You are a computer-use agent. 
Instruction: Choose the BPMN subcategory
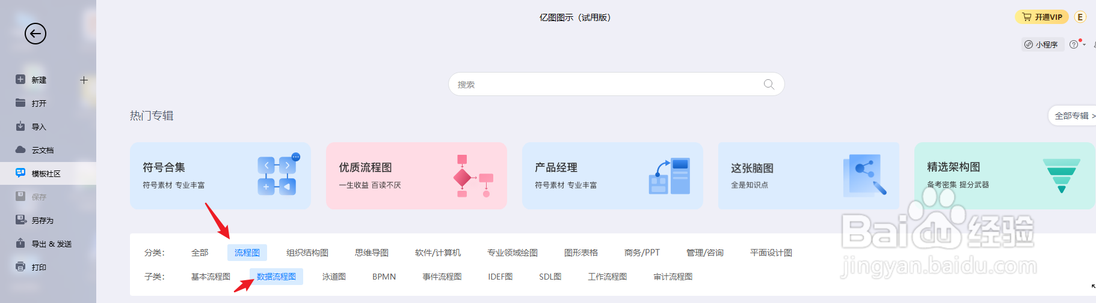(x=384, y=277)
